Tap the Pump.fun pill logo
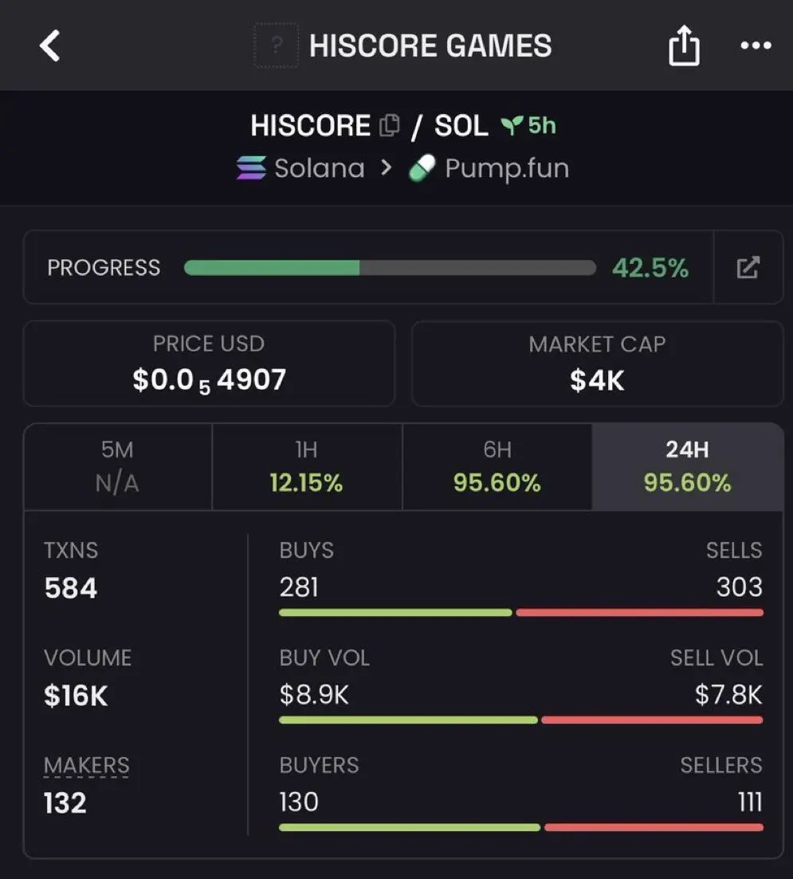Image resolution: width=793 pixels, height=879 pixels. 422,168
